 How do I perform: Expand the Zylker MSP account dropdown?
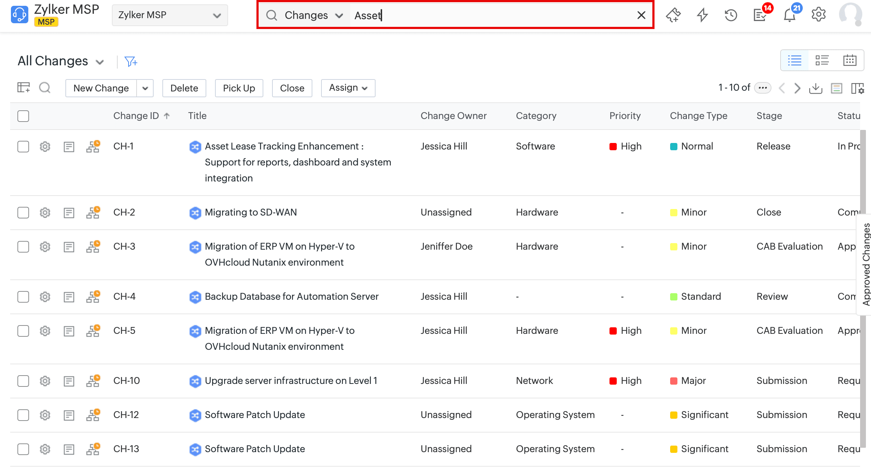click(x=170, y=15)
